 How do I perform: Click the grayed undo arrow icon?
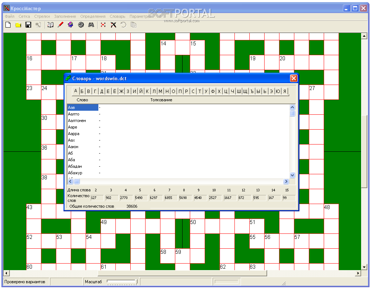point(123,25)
